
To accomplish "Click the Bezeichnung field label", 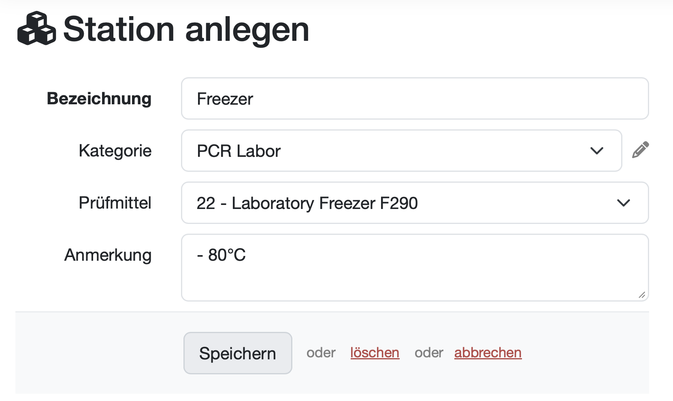I will coord(99,99).
